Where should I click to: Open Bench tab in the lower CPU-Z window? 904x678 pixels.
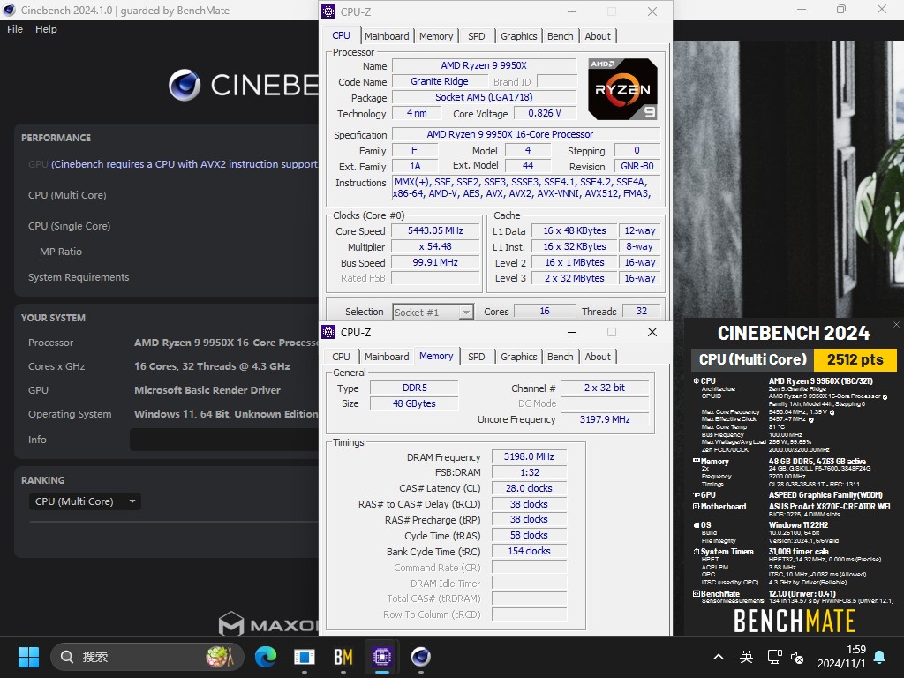click(560, 357)
